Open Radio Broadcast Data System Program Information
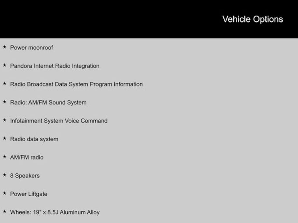The image size is (298, 223). coord(76,84)
